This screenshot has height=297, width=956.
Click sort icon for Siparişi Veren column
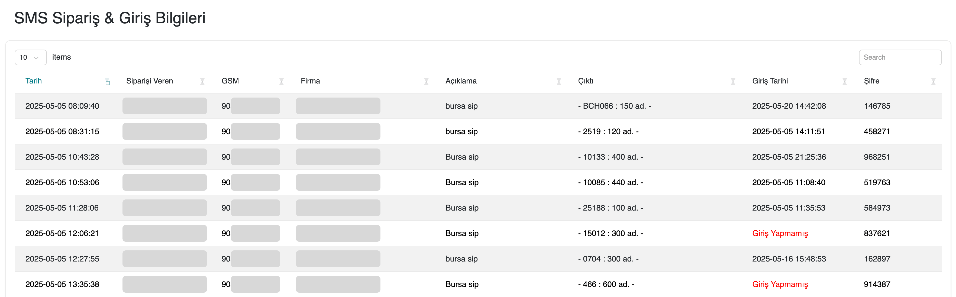click(202, 81)
